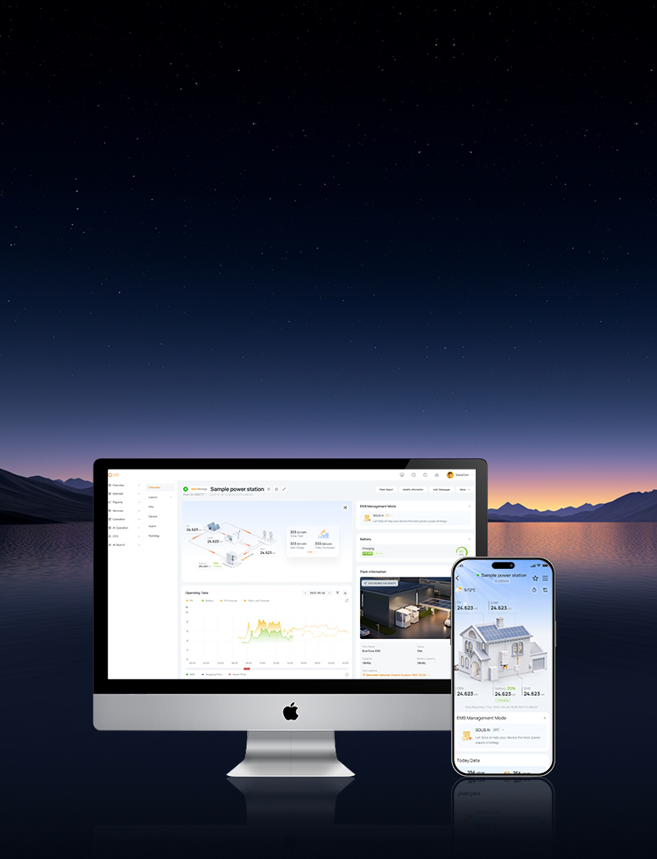Toggle the SOC series below the chart

click(190, 675)
